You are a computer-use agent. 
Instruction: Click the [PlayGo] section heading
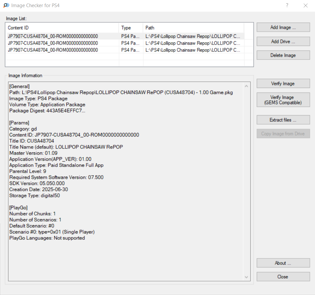click(18, 208)
